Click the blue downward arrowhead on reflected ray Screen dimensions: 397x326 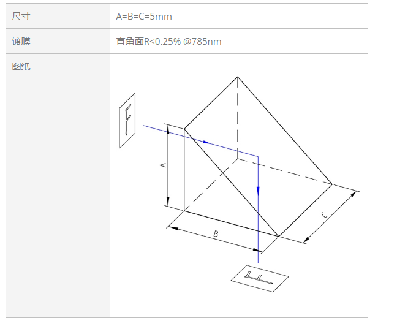pos(258,191)
